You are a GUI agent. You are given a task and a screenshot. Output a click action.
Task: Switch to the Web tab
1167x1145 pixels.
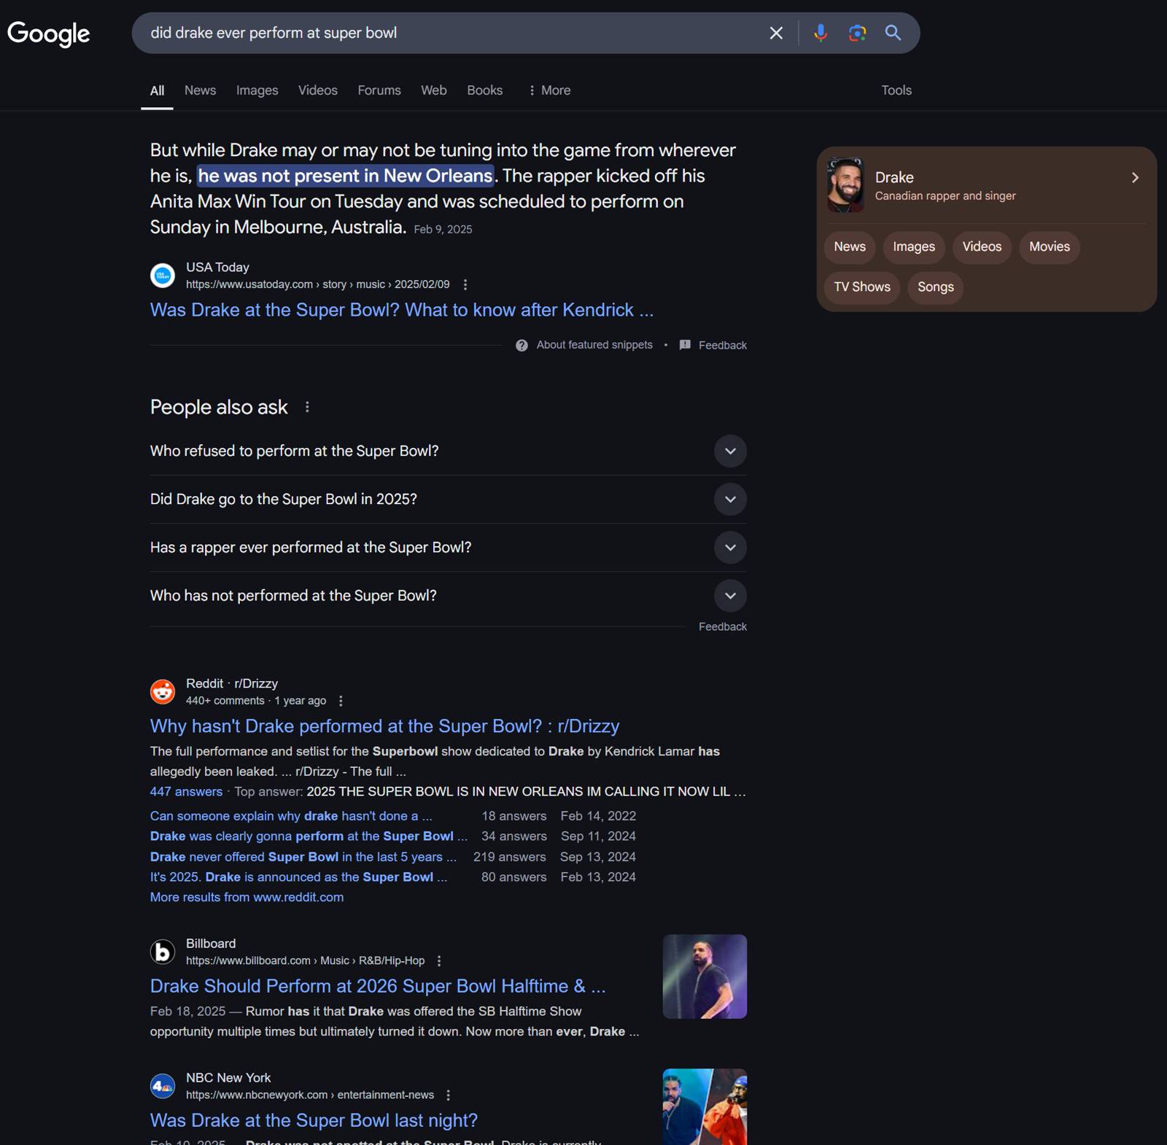click(x=433, y=90)
